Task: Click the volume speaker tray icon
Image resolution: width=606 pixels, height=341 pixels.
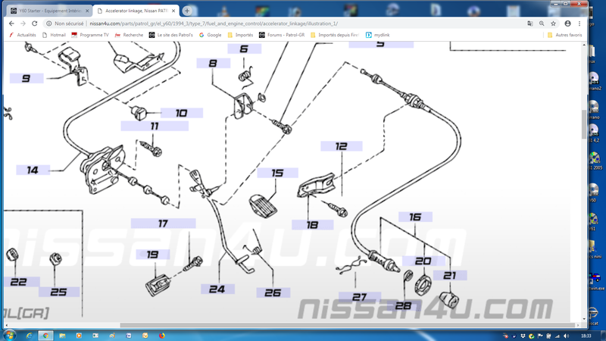Action: (x=566, y=336)
